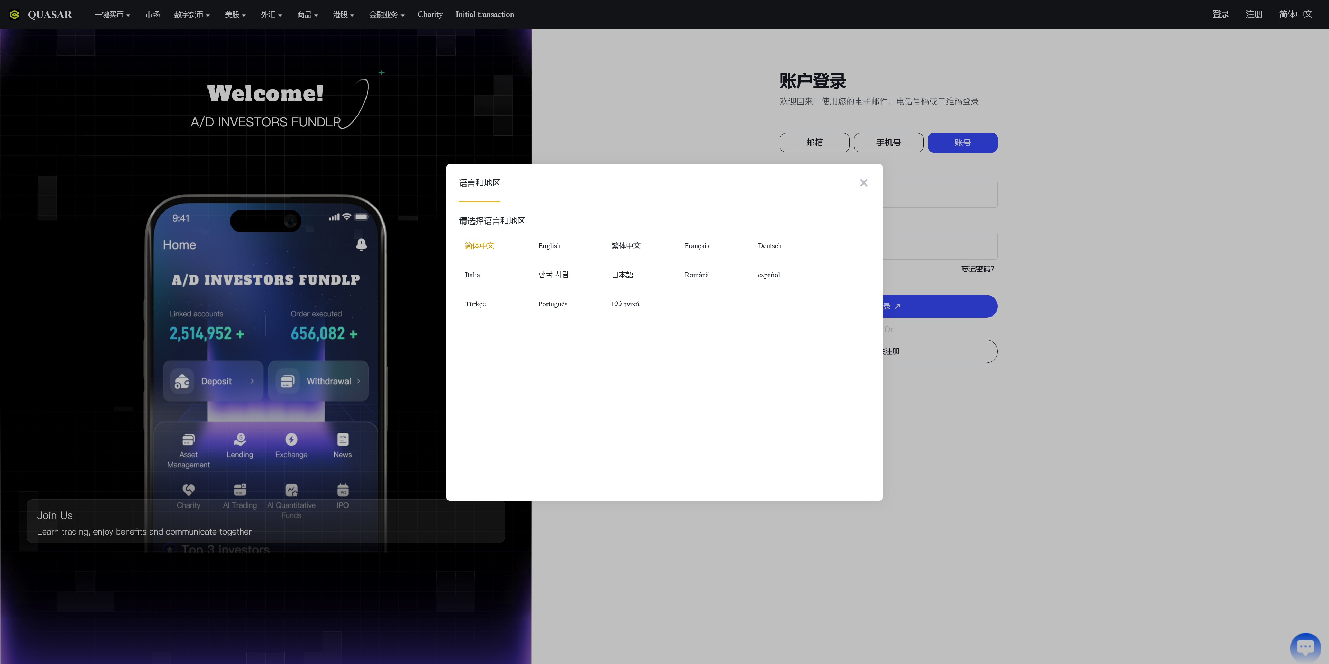Select Italia language option
The image size is (1329, 664).
coord(472,275)
